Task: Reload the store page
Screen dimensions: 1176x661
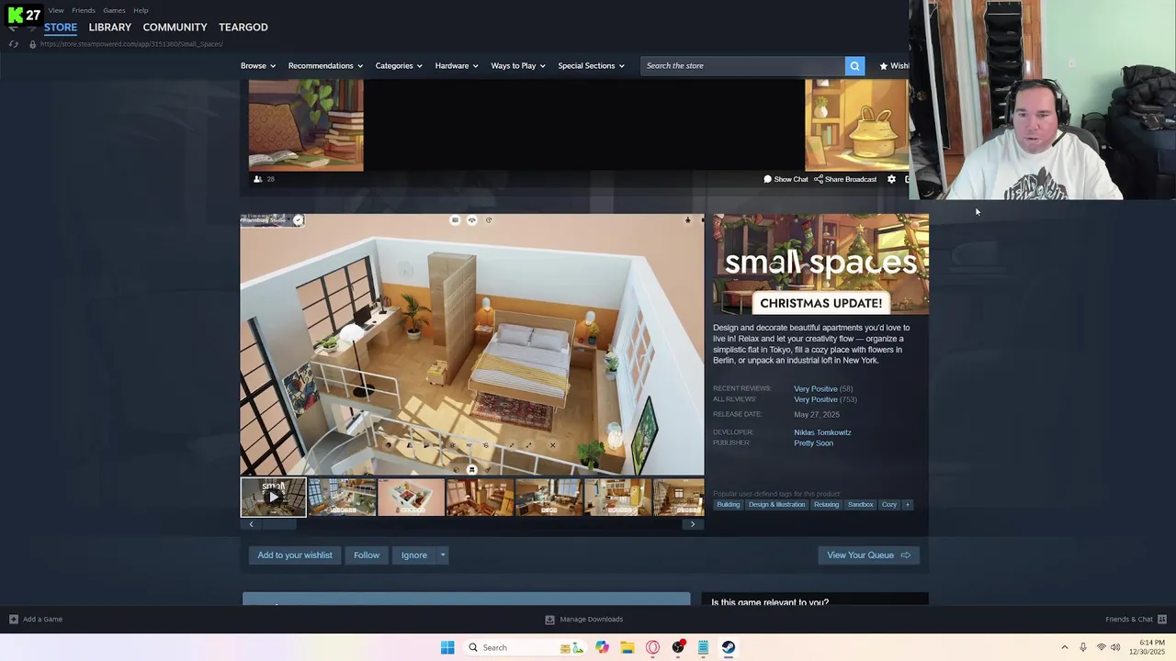Action: (x=14, y=44)
